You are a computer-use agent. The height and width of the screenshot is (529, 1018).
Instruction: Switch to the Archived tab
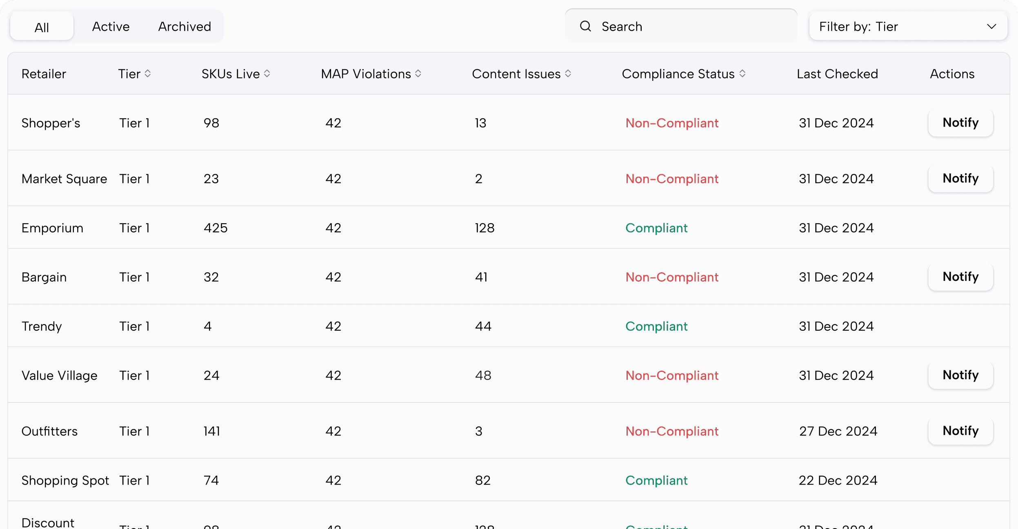184,27
